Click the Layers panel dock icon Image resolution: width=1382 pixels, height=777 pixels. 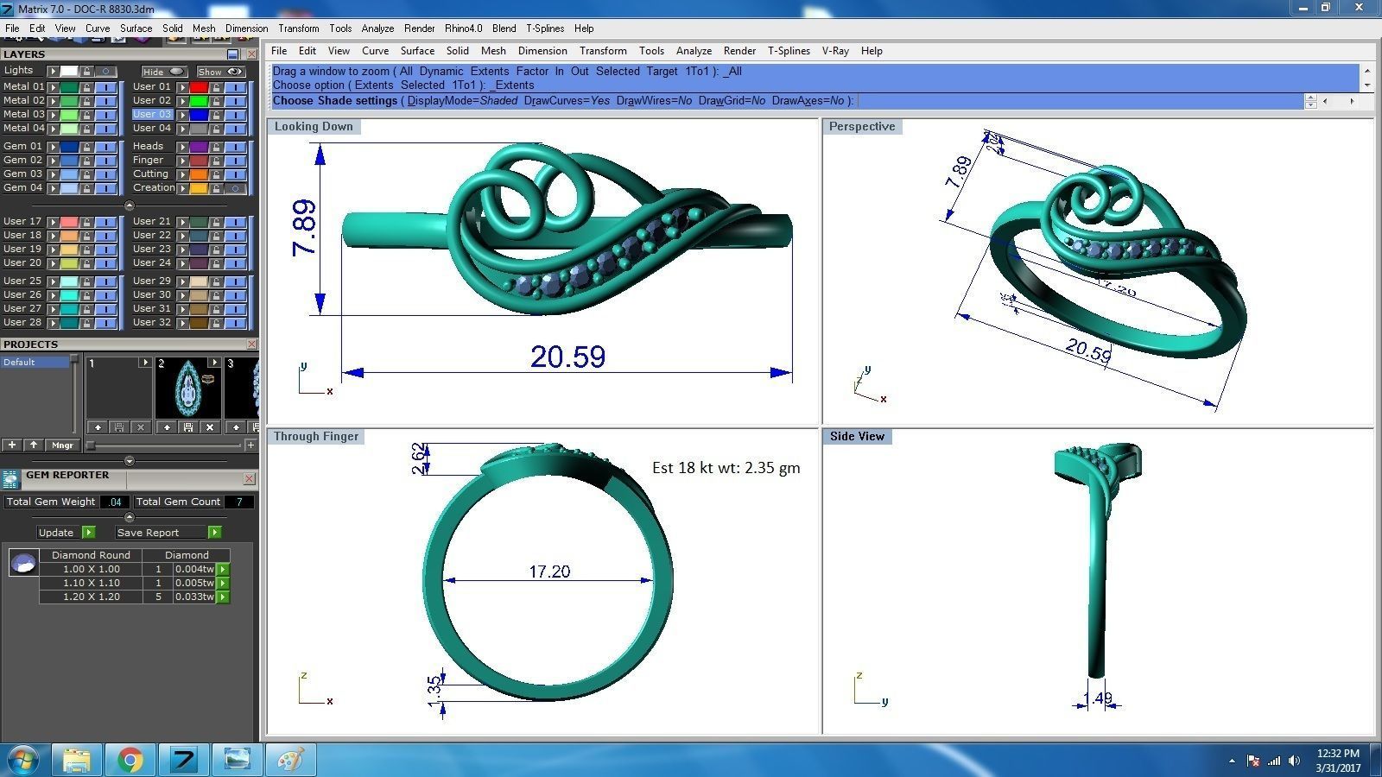(232, 54)
